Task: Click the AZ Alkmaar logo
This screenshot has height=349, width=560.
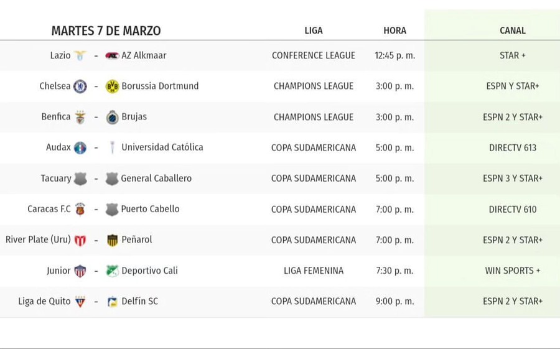Action: [112, 55]
